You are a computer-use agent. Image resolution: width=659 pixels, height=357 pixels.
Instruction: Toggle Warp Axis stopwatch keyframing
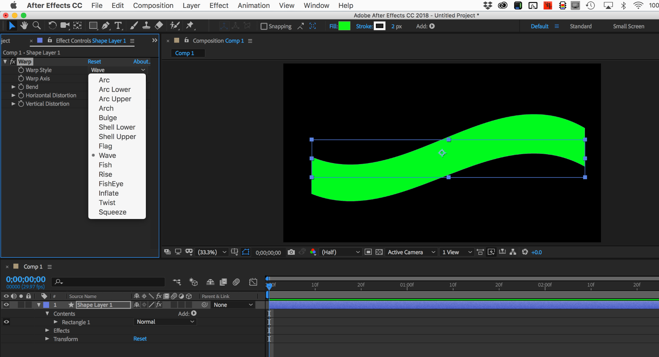[x=21, y=78]
